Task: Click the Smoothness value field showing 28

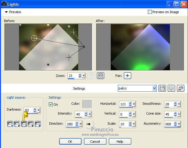Action: click(169, 104)
